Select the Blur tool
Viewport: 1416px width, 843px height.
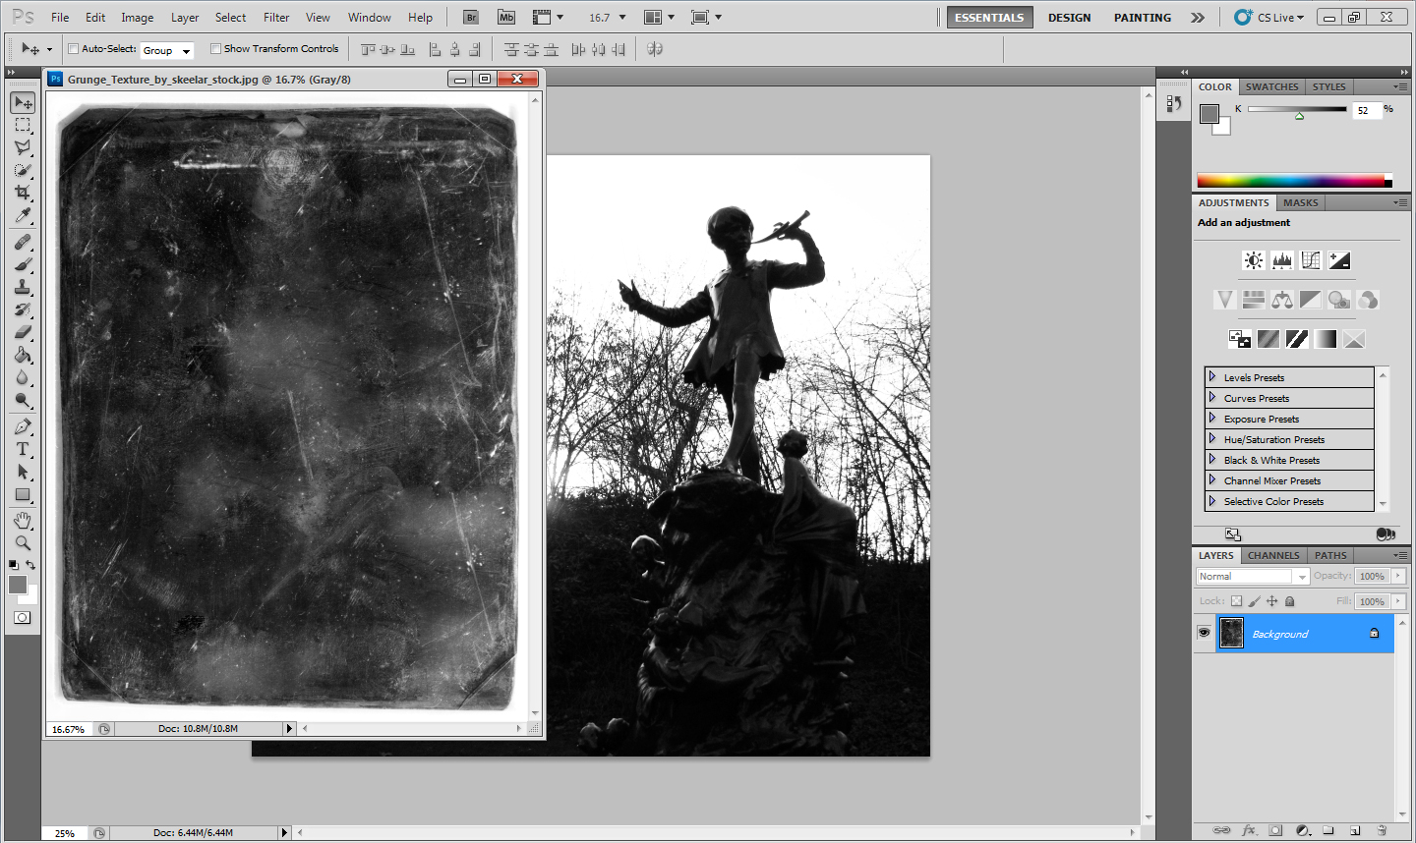coord(23,377)
